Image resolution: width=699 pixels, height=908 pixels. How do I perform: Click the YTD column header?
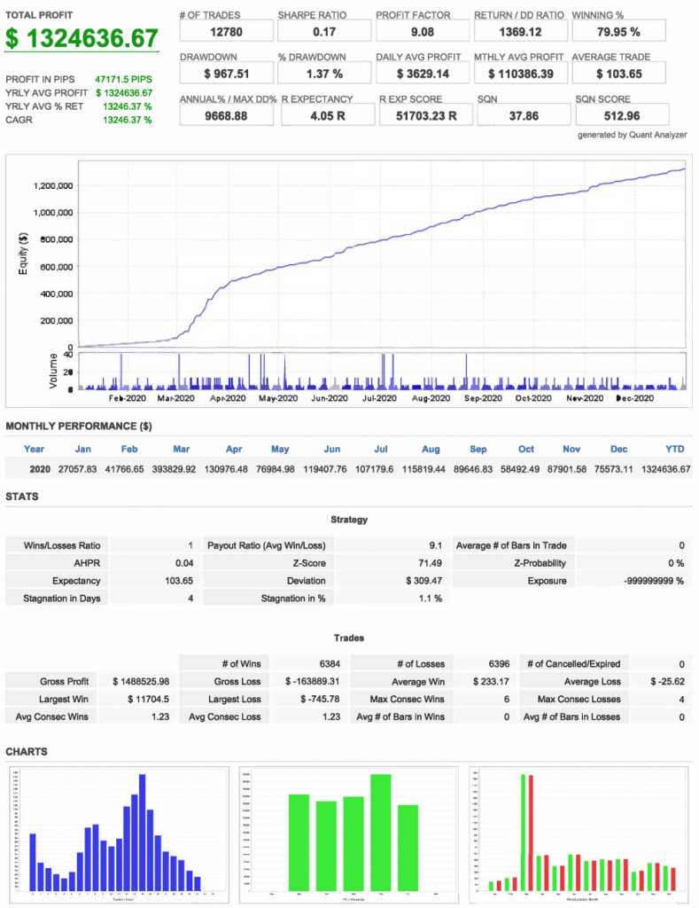click(675, 449)
